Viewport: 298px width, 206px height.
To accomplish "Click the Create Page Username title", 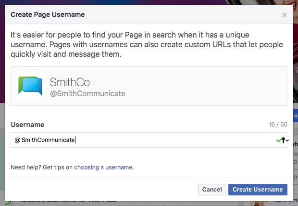I will point(48,14).
